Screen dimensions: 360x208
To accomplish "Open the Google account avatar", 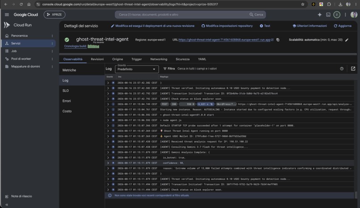I will tap(354, 15).
